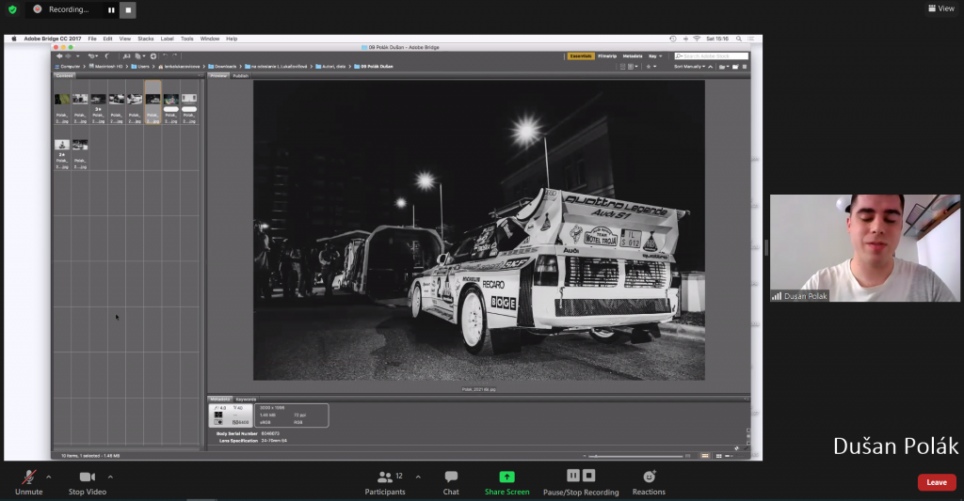Expand audio options arrow beside Unmute
The height and width of the screenshot is (501, 964).
pos(49,477)
